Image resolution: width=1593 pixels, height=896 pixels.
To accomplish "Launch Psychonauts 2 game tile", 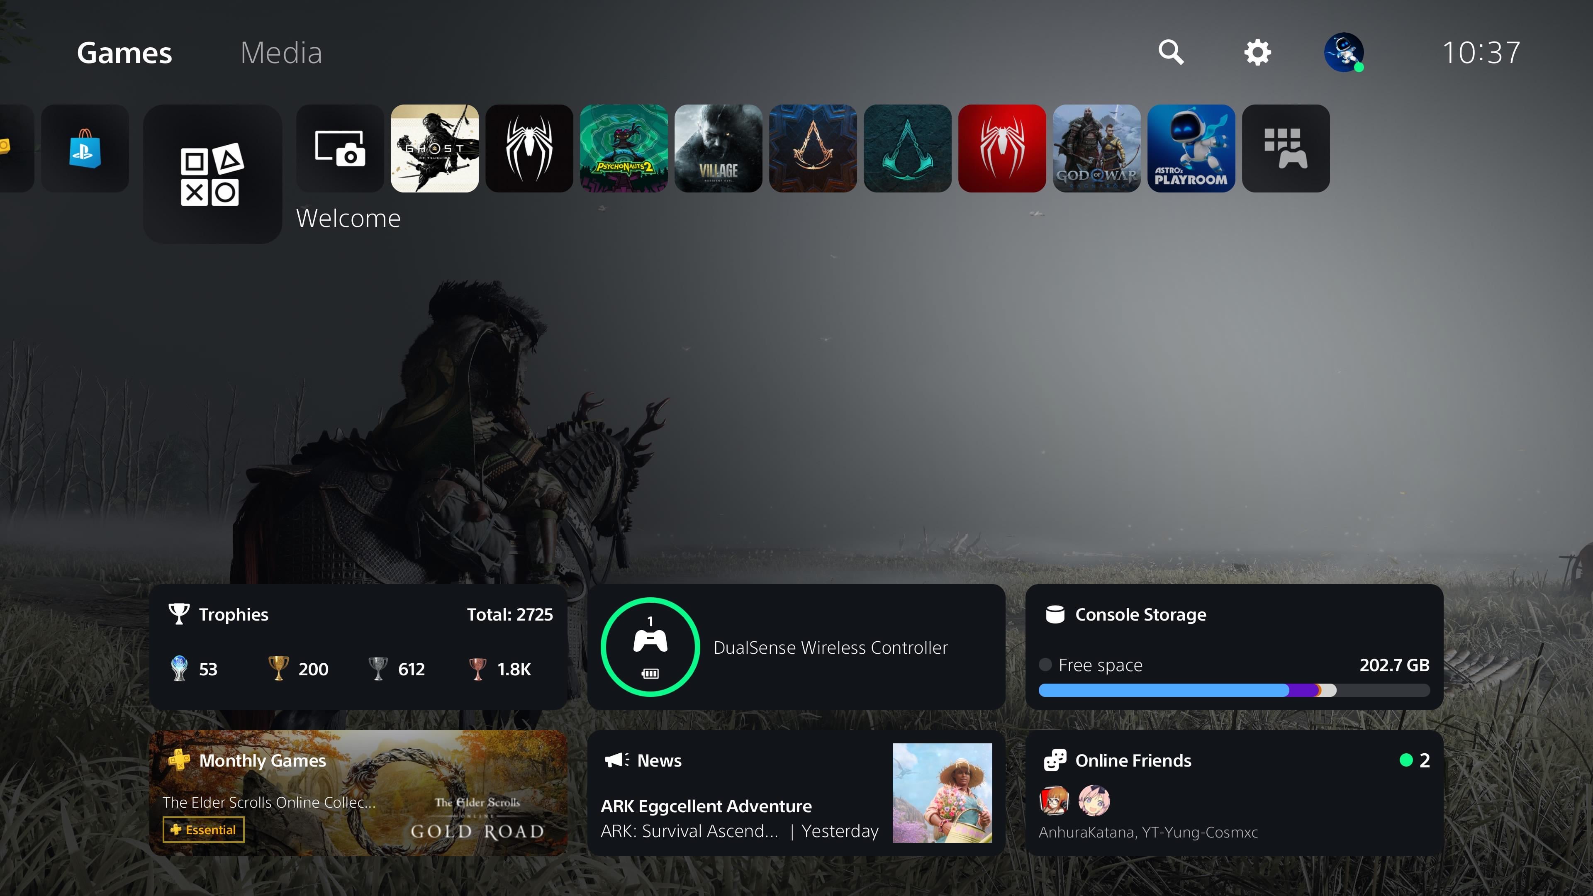I will point(624,149).
